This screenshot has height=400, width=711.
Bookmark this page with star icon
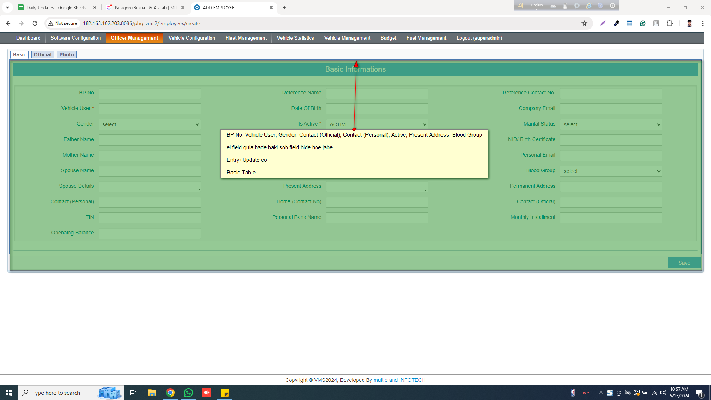click(584, 23)
